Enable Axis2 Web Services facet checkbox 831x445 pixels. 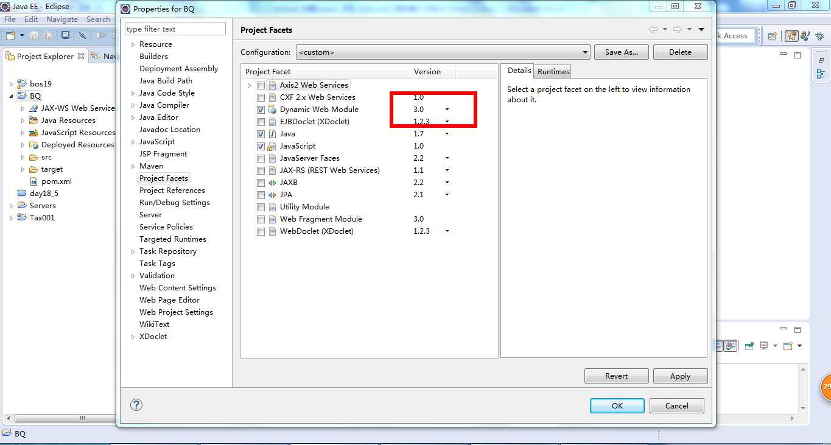(x=261, y=85)
